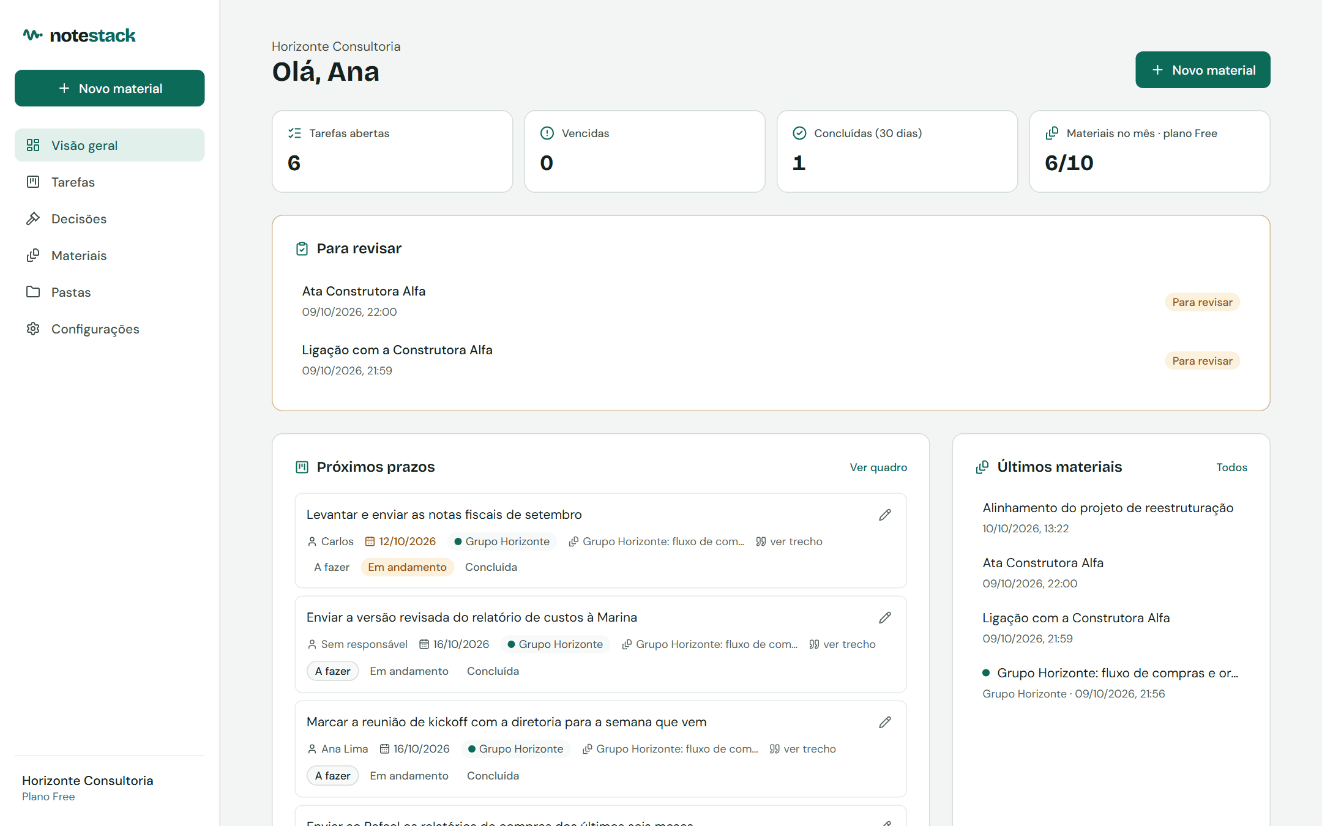Screen dimensions: 1322x826
Task: Open ver trecho for notas fiscais task
Action: tap(789, 541)
